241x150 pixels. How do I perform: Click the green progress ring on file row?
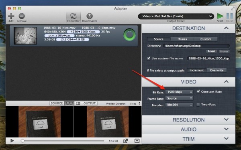(x=129, y=35)
